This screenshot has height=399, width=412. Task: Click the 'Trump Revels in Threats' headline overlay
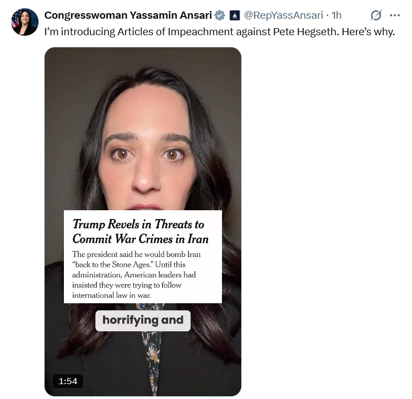138,224
